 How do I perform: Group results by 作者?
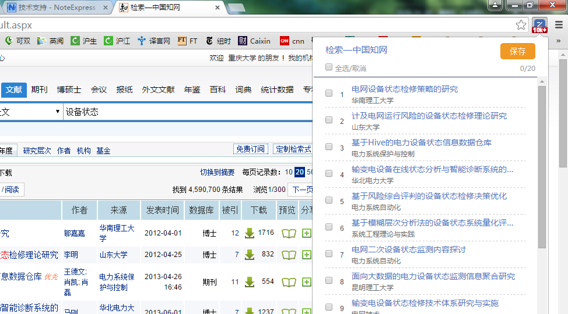64,151
